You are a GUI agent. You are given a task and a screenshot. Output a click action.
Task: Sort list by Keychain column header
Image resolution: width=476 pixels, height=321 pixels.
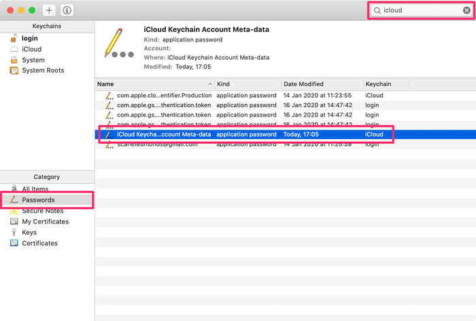tap(386, 84)
